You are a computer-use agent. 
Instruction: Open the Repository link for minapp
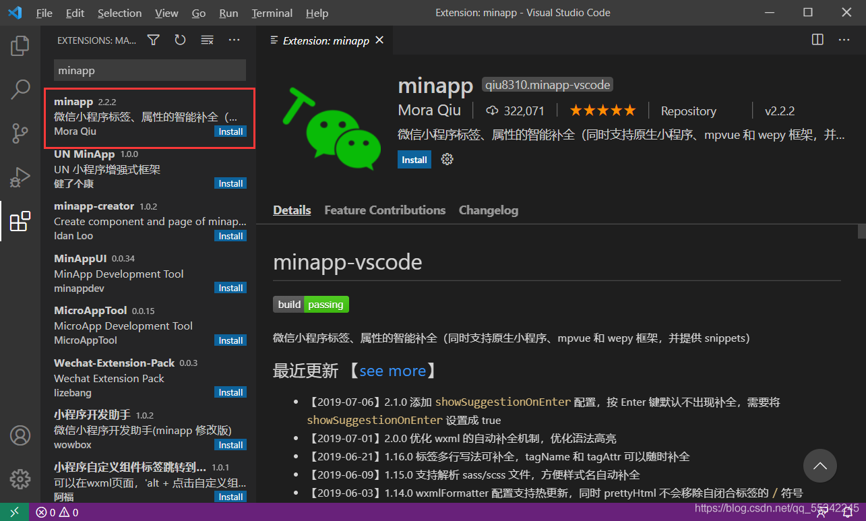tap(688, 111)
